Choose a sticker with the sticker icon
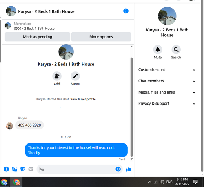The image size is (204, 187). pyautogui.click(x=23, y=169)
